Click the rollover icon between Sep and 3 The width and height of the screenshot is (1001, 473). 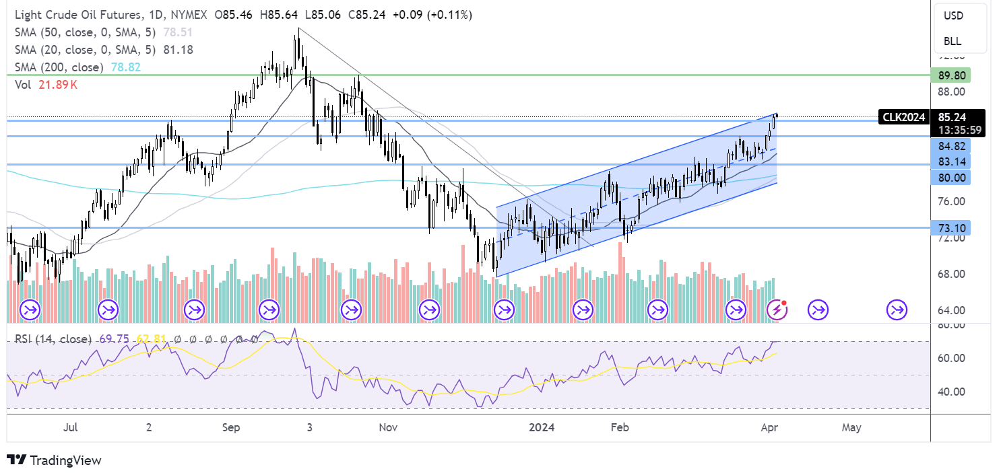[x=269, y=310]
